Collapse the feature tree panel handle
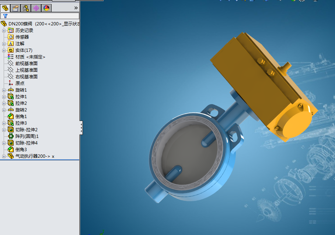 click(81, 128)
